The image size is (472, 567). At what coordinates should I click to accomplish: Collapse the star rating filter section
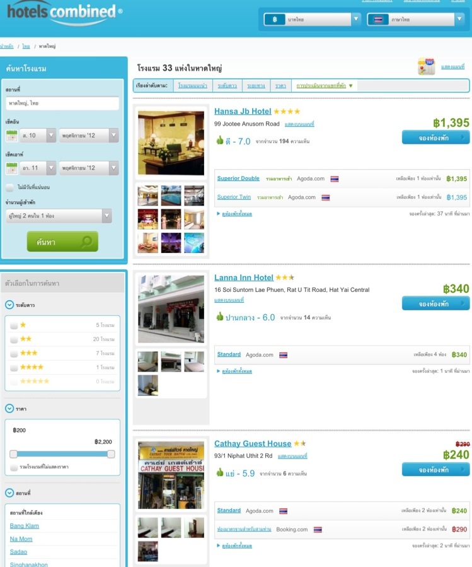point(9,305)
